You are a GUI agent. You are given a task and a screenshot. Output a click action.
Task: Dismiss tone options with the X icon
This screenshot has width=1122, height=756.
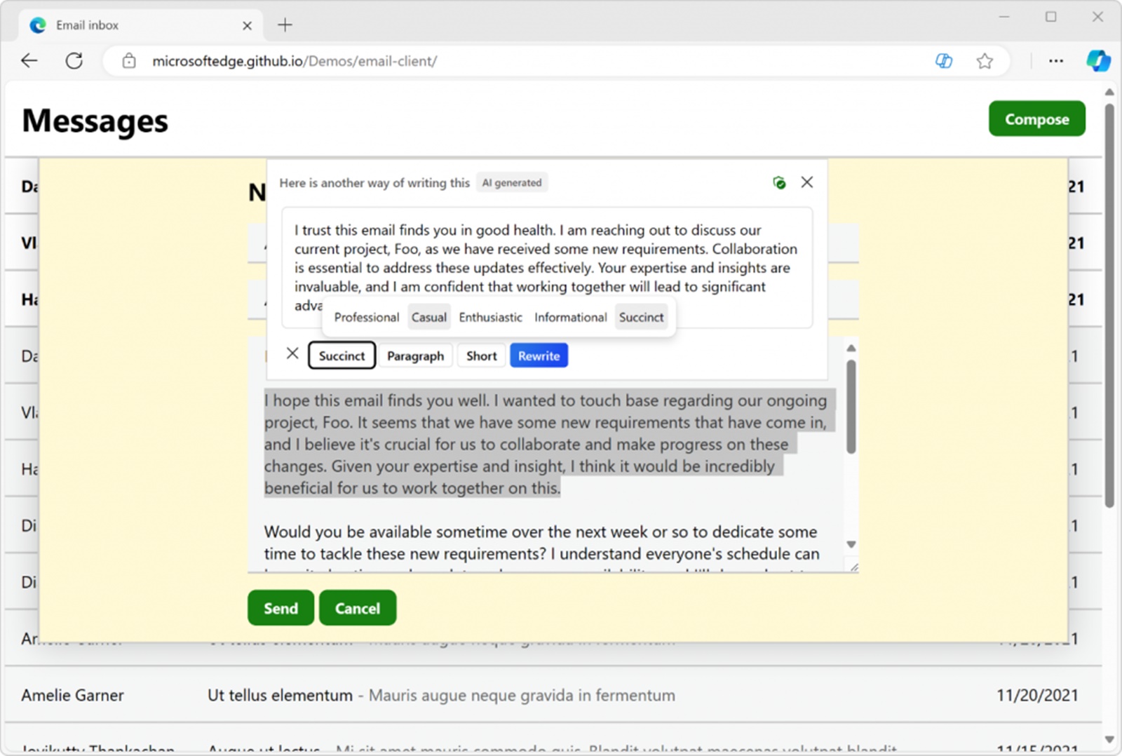(293, 353)
